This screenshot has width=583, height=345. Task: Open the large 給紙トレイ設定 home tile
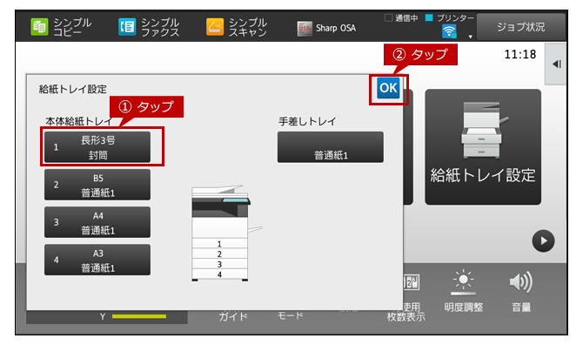click(483, 146)
